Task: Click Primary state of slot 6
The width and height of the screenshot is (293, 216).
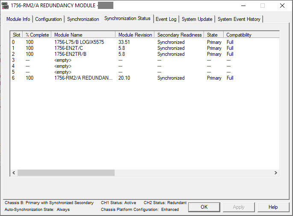Action: coord(214,78)
